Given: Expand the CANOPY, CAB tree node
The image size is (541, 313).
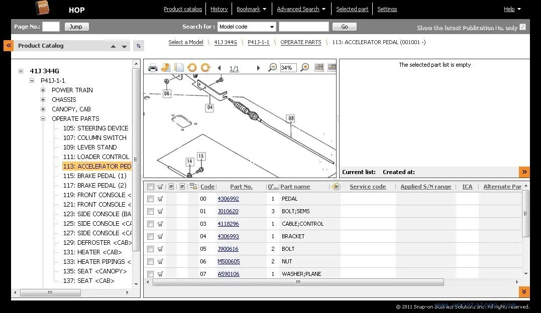Looking at the screenshot, I should click(x=43, y=109).
